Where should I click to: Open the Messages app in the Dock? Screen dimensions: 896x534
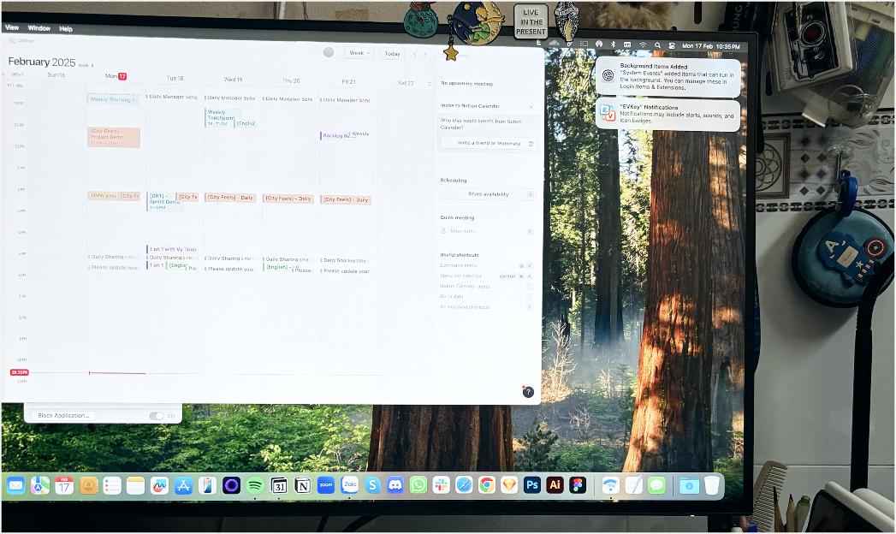click(656, 485)
